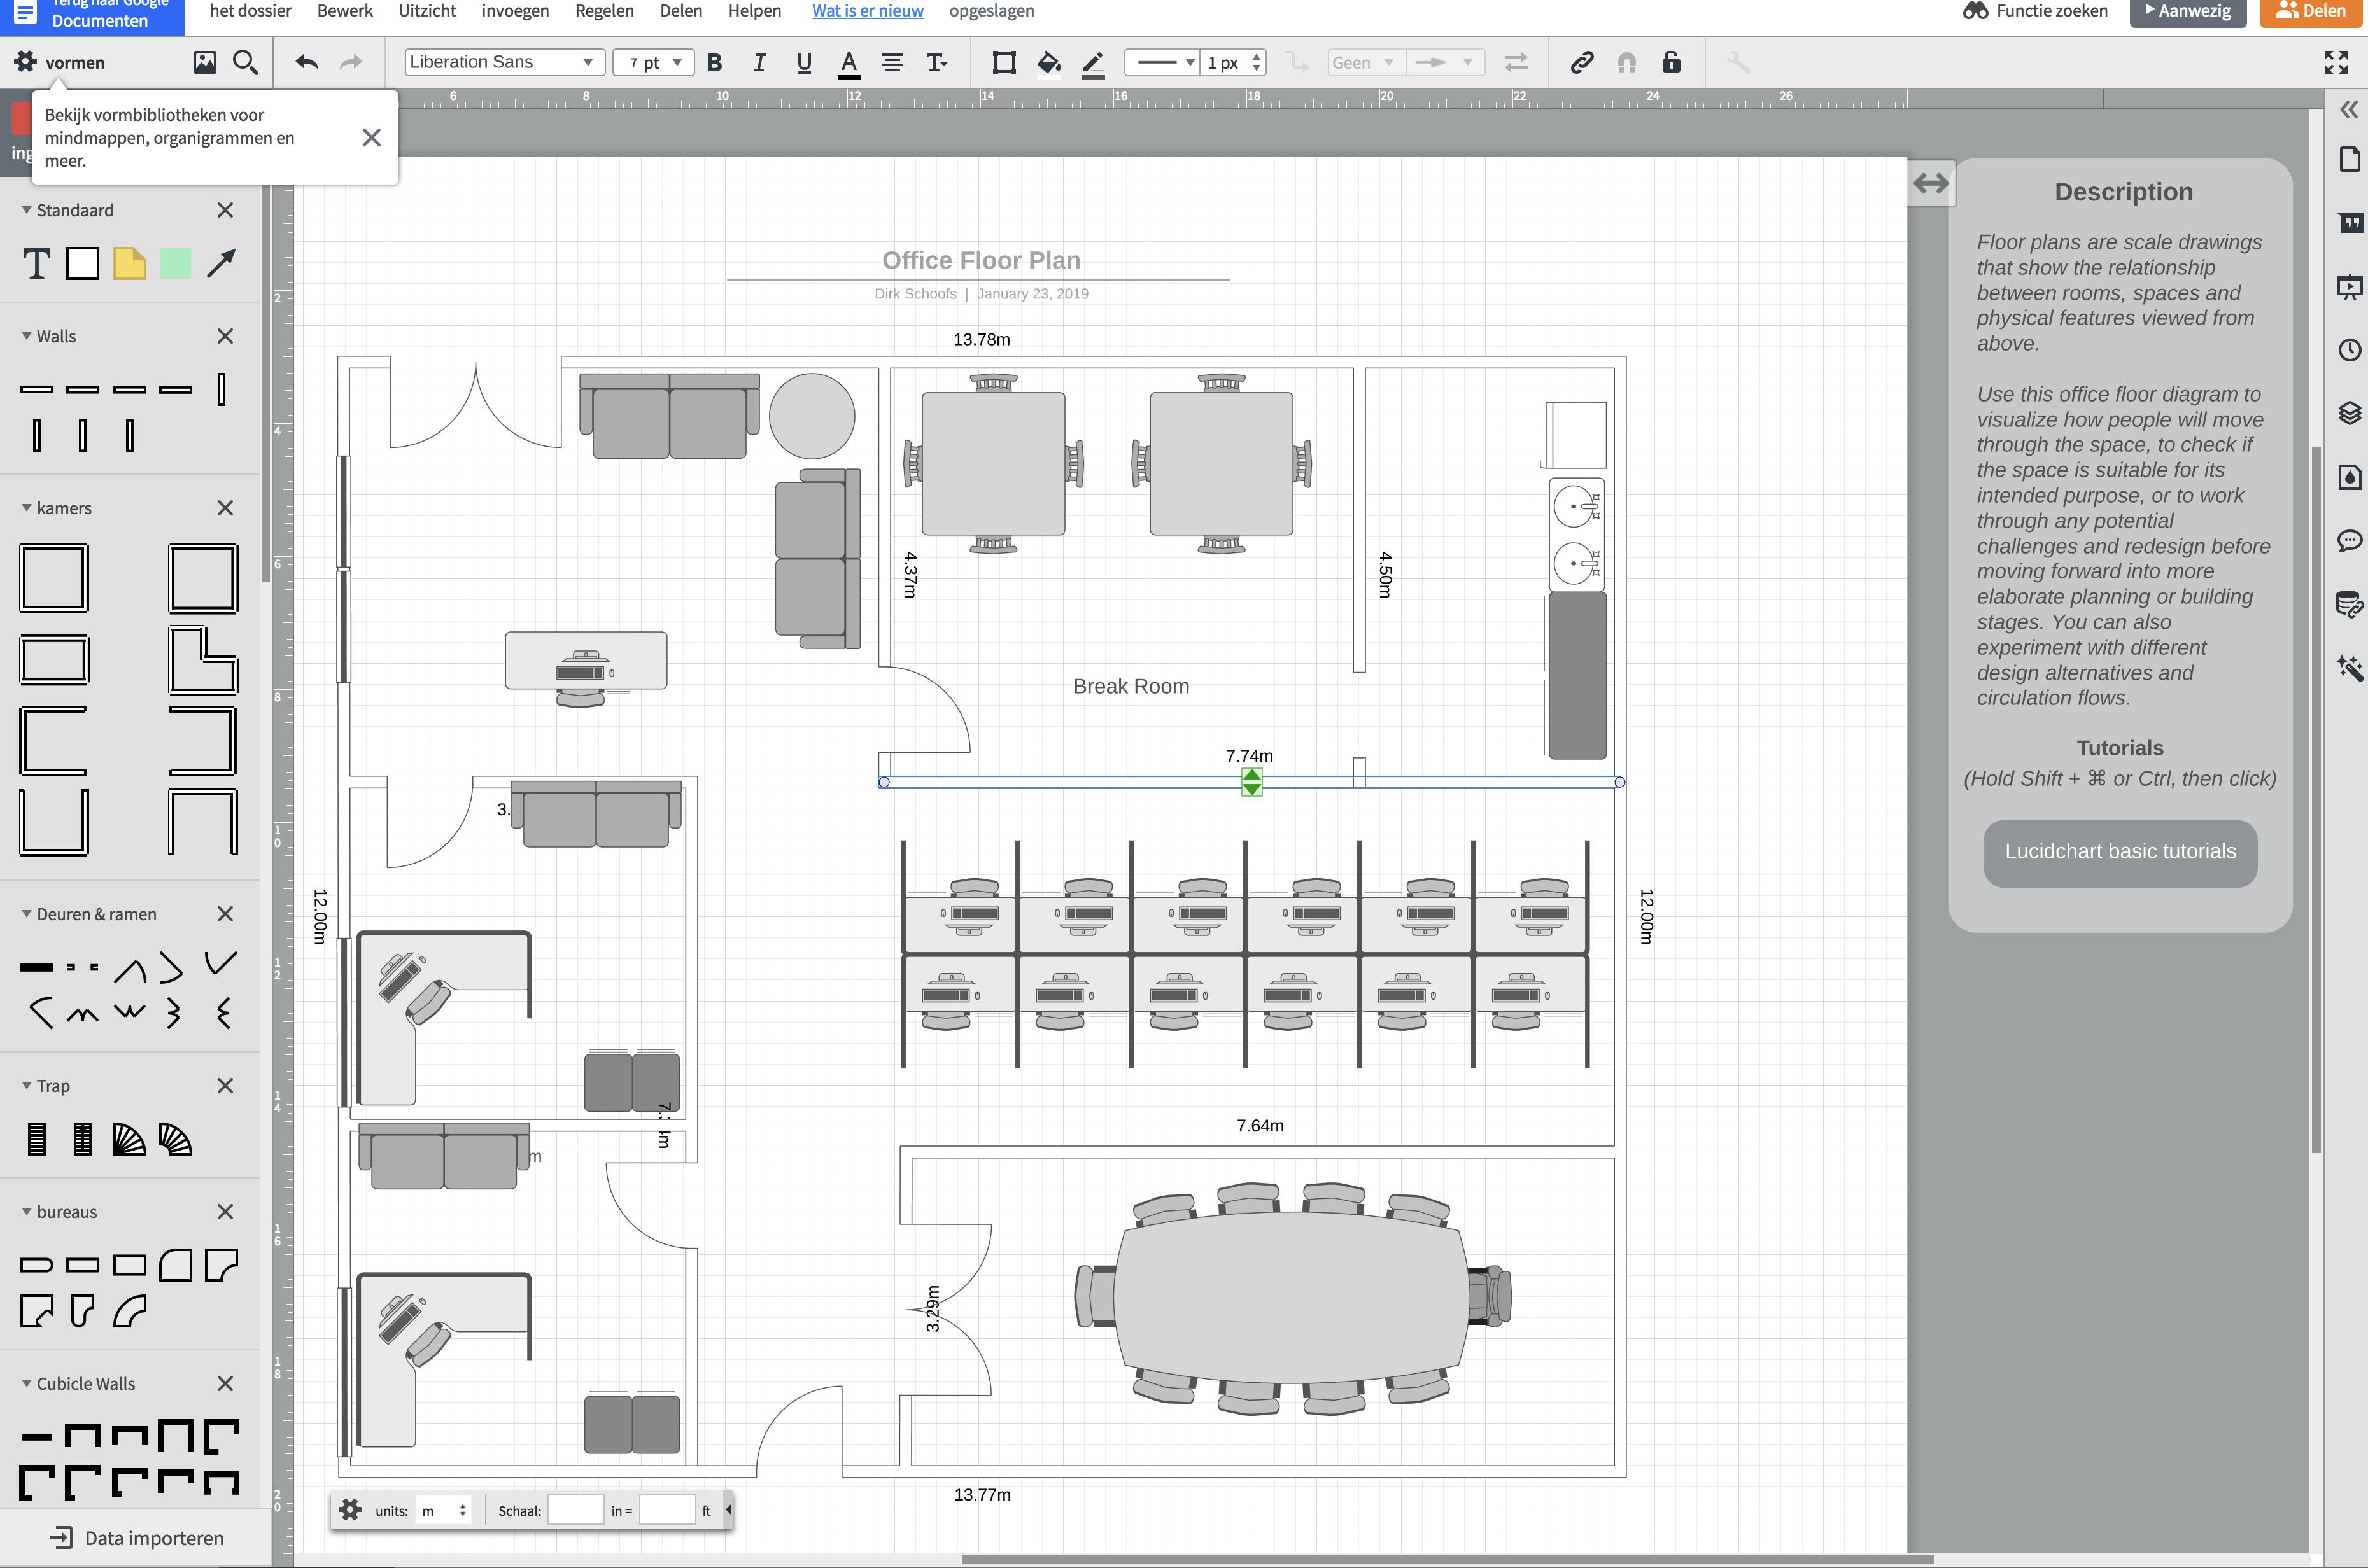Toggle bold text formatting
Image resolution: width=2368 pixels, height=1568 pixels.
point(714,62)
